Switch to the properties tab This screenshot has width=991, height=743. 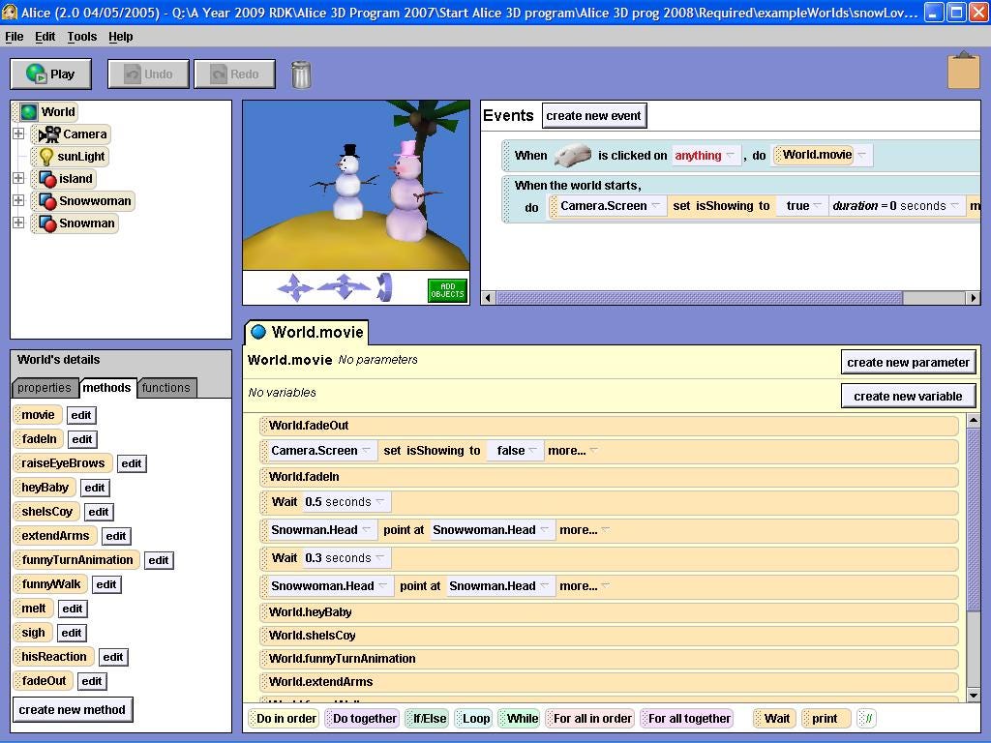tap(45, 388)
